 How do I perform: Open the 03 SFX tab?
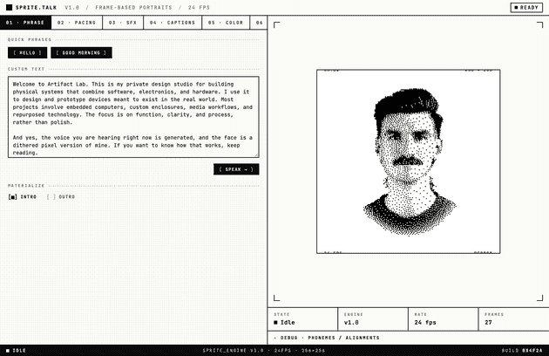123,23
